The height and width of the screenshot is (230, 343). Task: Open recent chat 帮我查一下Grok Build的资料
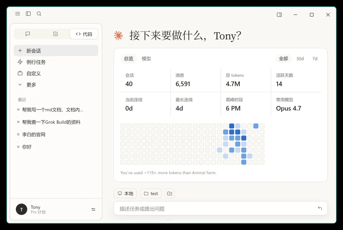(51, 122)
